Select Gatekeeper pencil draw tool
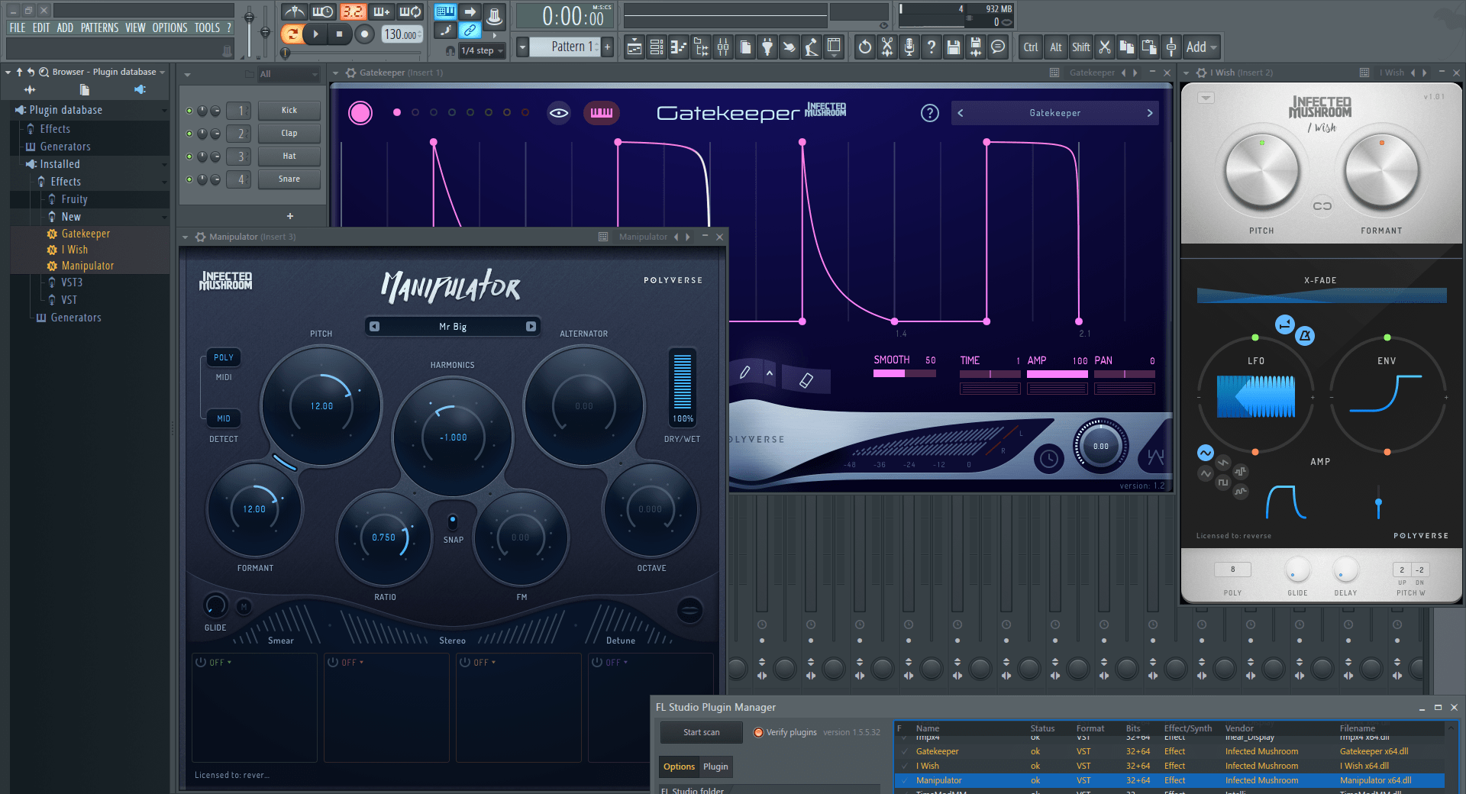This screenshot has width=1466, height=794. pyautogui.click(x=745, y=373)
